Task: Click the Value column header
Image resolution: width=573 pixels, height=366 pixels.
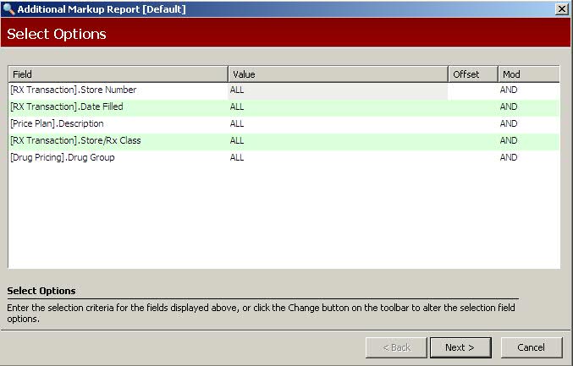Action: click(338, 74)
